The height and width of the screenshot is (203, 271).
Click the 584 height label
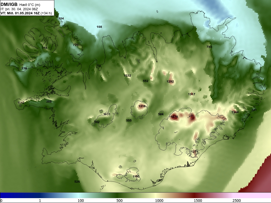click(161, 114)
